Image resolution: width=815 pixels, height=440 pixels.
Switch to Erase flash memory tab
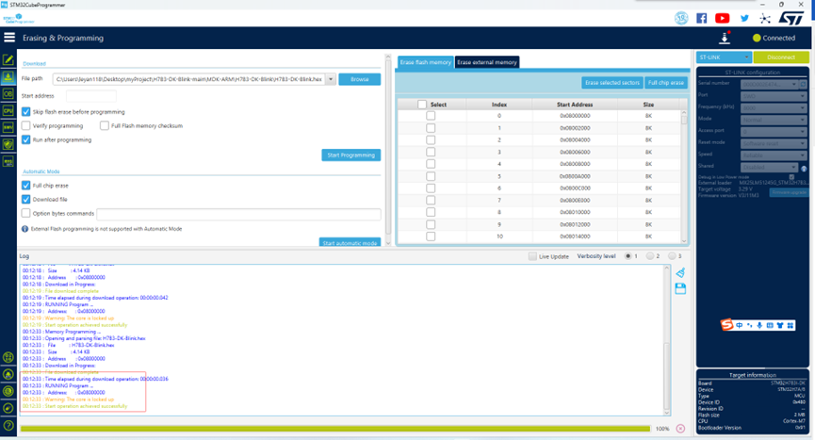tap(426, 62)
